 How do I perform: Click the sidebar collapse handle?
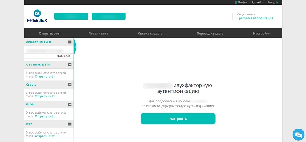pos(75,47)
